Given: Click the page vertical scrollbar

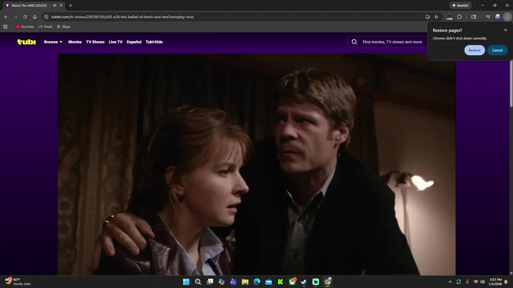Looking at the screenshot, I should 511,84.
